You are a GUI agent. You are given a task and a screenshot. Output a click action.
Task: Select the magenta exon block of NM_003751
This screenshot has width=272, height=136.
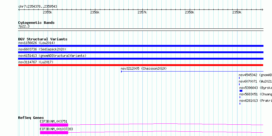[x=54, y=125]
